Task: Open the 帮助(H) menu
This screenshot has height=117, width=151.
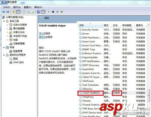Action: pos(38,7)
